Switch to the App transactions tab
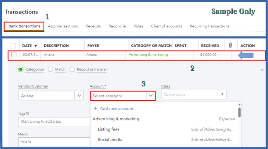The image size is (268, 149). tap(63, 26)
